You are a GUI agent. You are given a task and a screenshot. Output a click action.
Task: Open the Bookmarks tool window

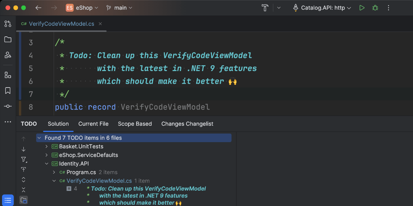(x=8, y=91)
